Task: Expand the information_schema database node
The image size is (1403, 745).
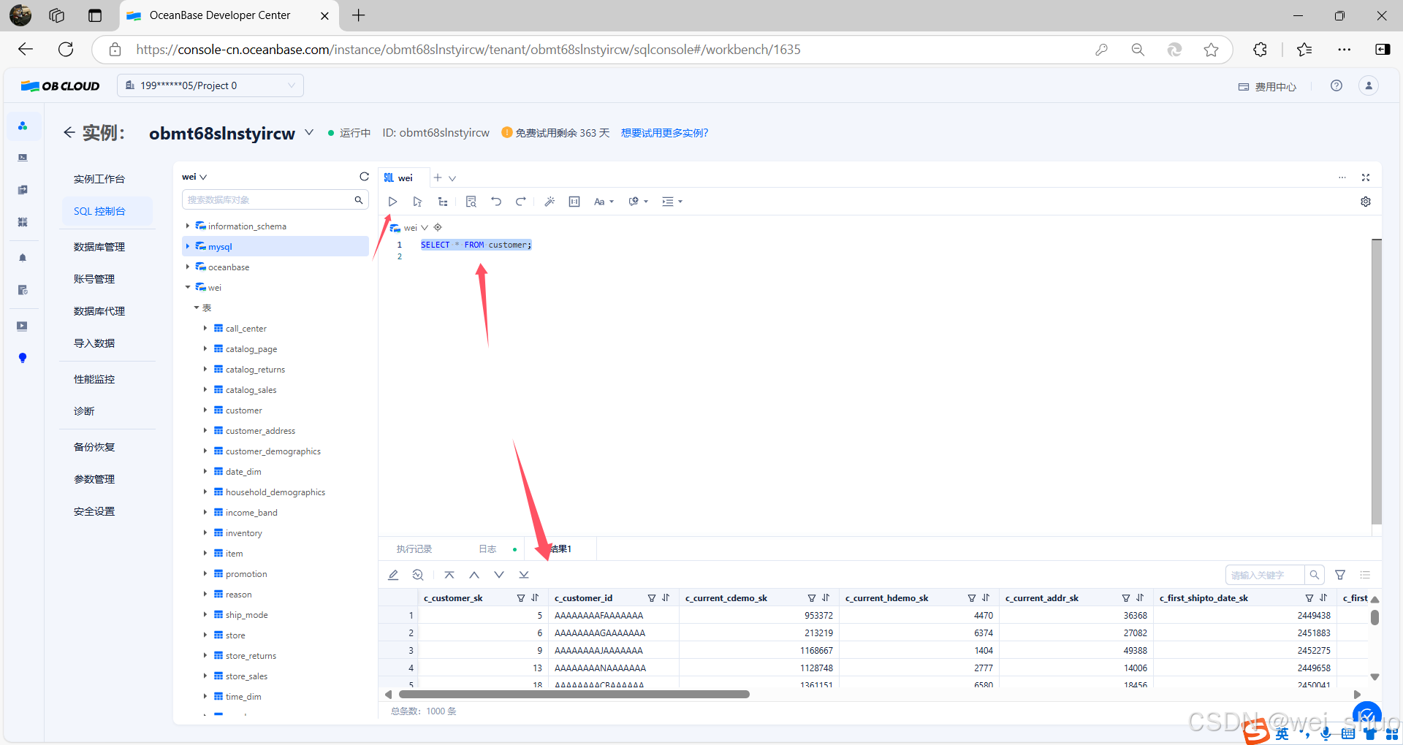Action: [x=188, y=226]
